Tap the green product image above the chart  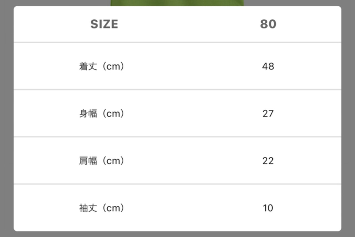177,3
